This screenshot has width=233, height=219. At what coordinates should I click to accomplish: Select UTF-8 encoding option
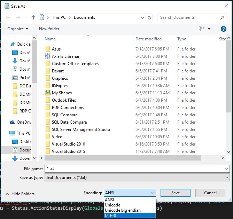(130, 216)
